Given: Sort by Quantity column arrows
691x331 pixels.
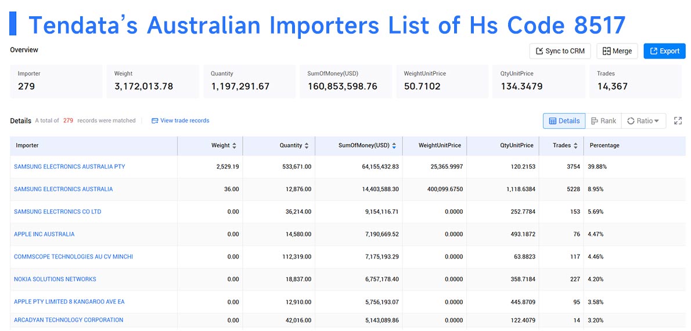Looking at the screenshot, I should 306,146.
